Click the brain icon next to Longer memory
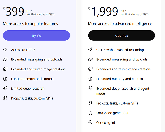 5,79
